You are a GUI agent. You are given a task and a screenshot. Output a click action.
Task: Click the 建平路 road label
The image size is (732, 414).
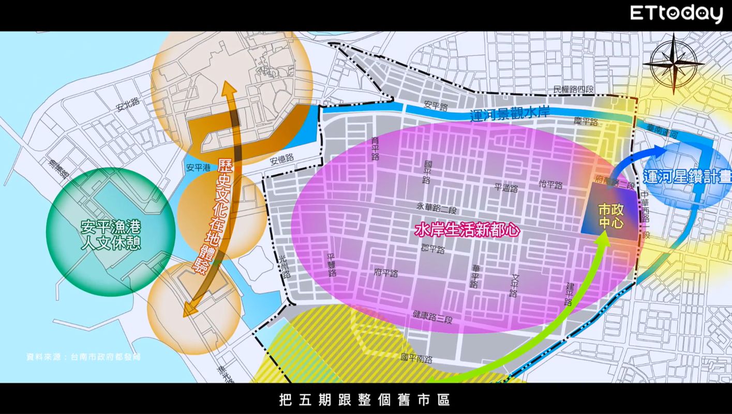pos(569,294)
